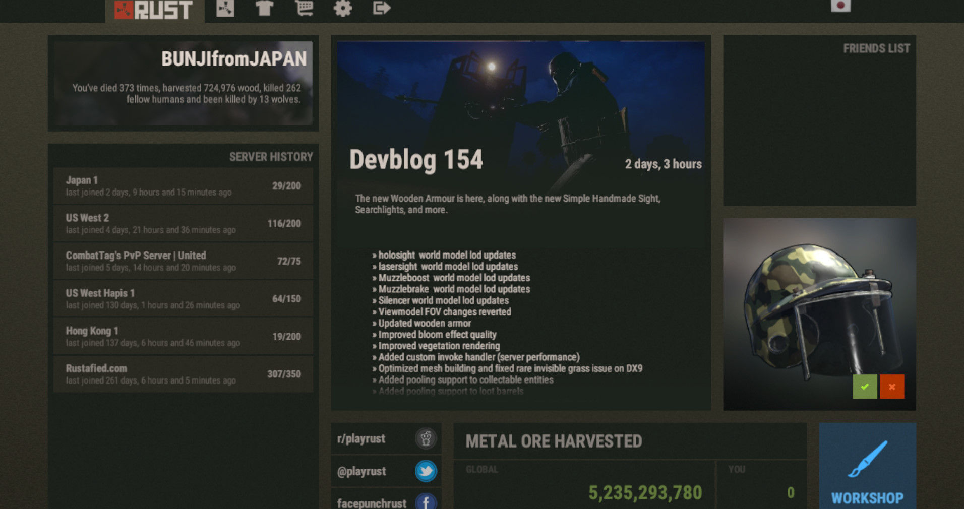Open the r/playrust reddit link
The height and width of the screenshot is (509, 964).
pyautogui.click(x=386, y=438)
